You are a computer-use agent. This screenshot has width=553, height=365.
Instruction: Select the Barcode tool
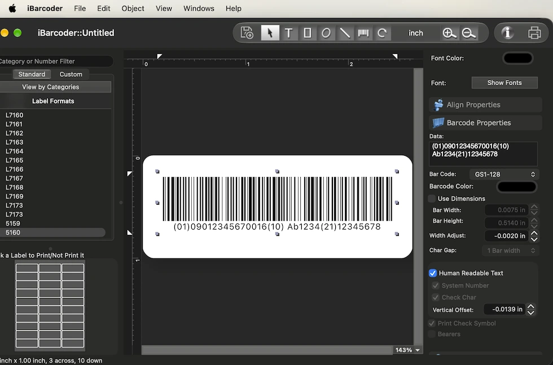[x=363, y=33]
